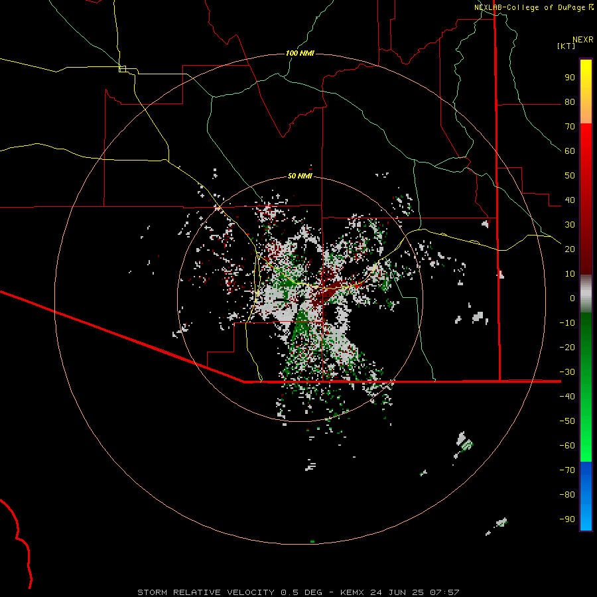This screenshot has height=597, width=597.
Task: Click the [KT] units label
Action: [x=566, y=46]
